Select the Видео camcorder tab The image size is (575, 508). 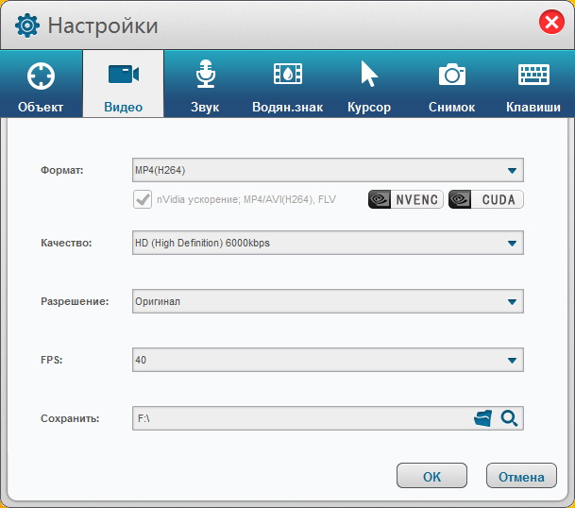(x=123, y=85)
